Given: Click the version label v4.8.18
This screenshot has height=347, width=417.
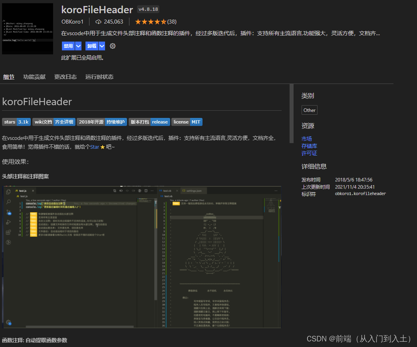Looking at the screenshot, I should (148, 9).
